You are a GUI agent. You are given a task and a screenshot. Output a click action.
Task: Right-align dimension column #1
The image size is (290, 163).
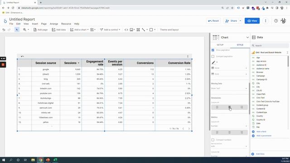pyautogui.click(x=242, y=107)
